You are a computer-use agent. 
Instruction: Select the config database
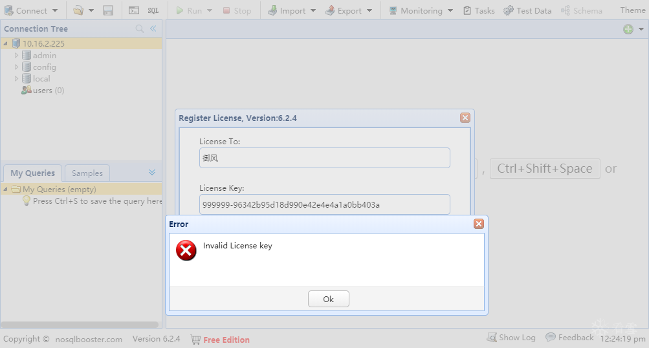pyautogui.click(x=44, y=67)
